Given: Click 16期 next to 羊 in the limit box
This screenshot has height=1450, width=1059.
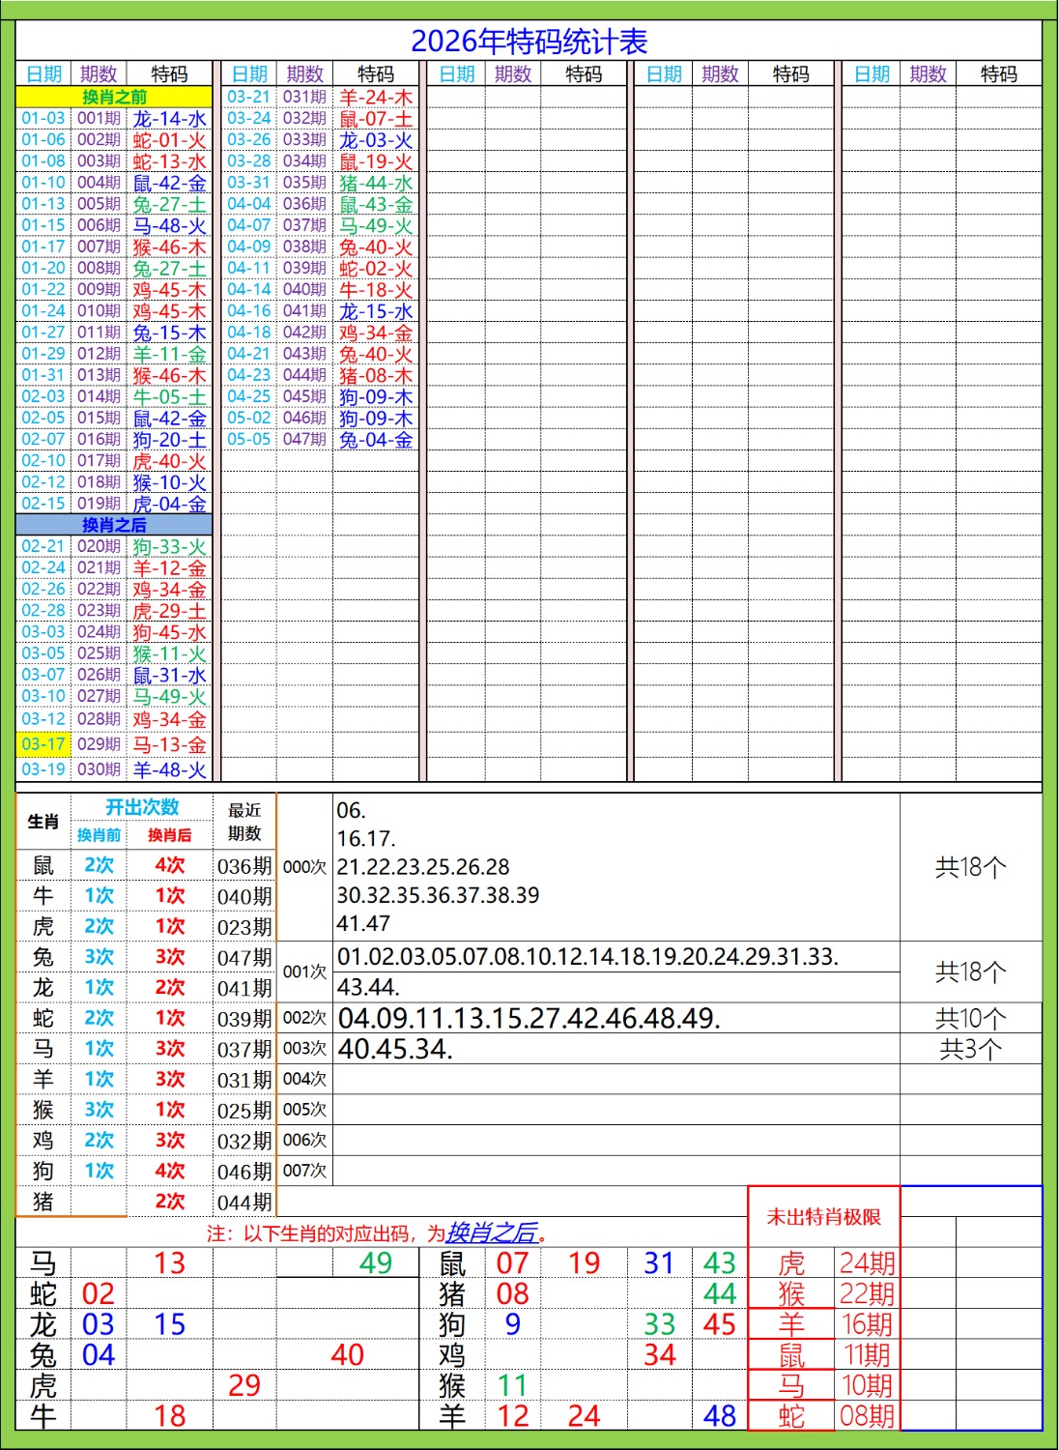Looking at the screenshot, I should click(x=867, y=1324).
